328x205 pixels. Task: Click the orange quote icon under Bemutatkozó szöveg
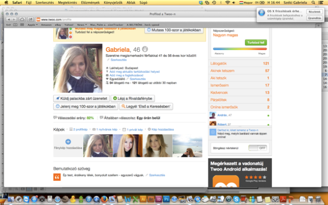pos(57,176)
